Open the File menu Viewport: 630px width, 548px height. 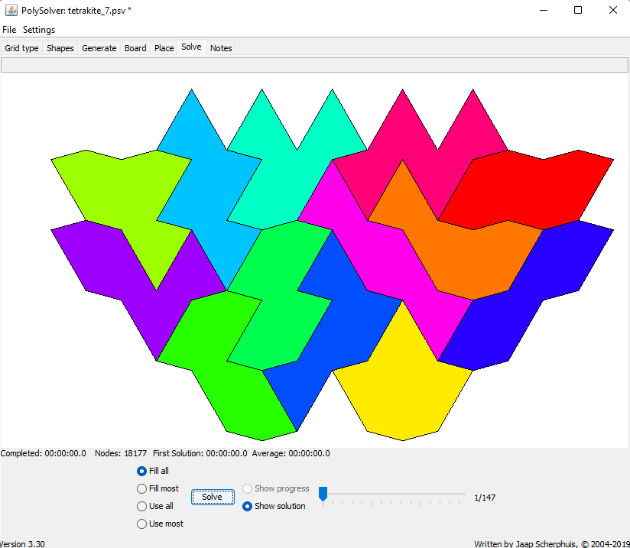(9, 30)
